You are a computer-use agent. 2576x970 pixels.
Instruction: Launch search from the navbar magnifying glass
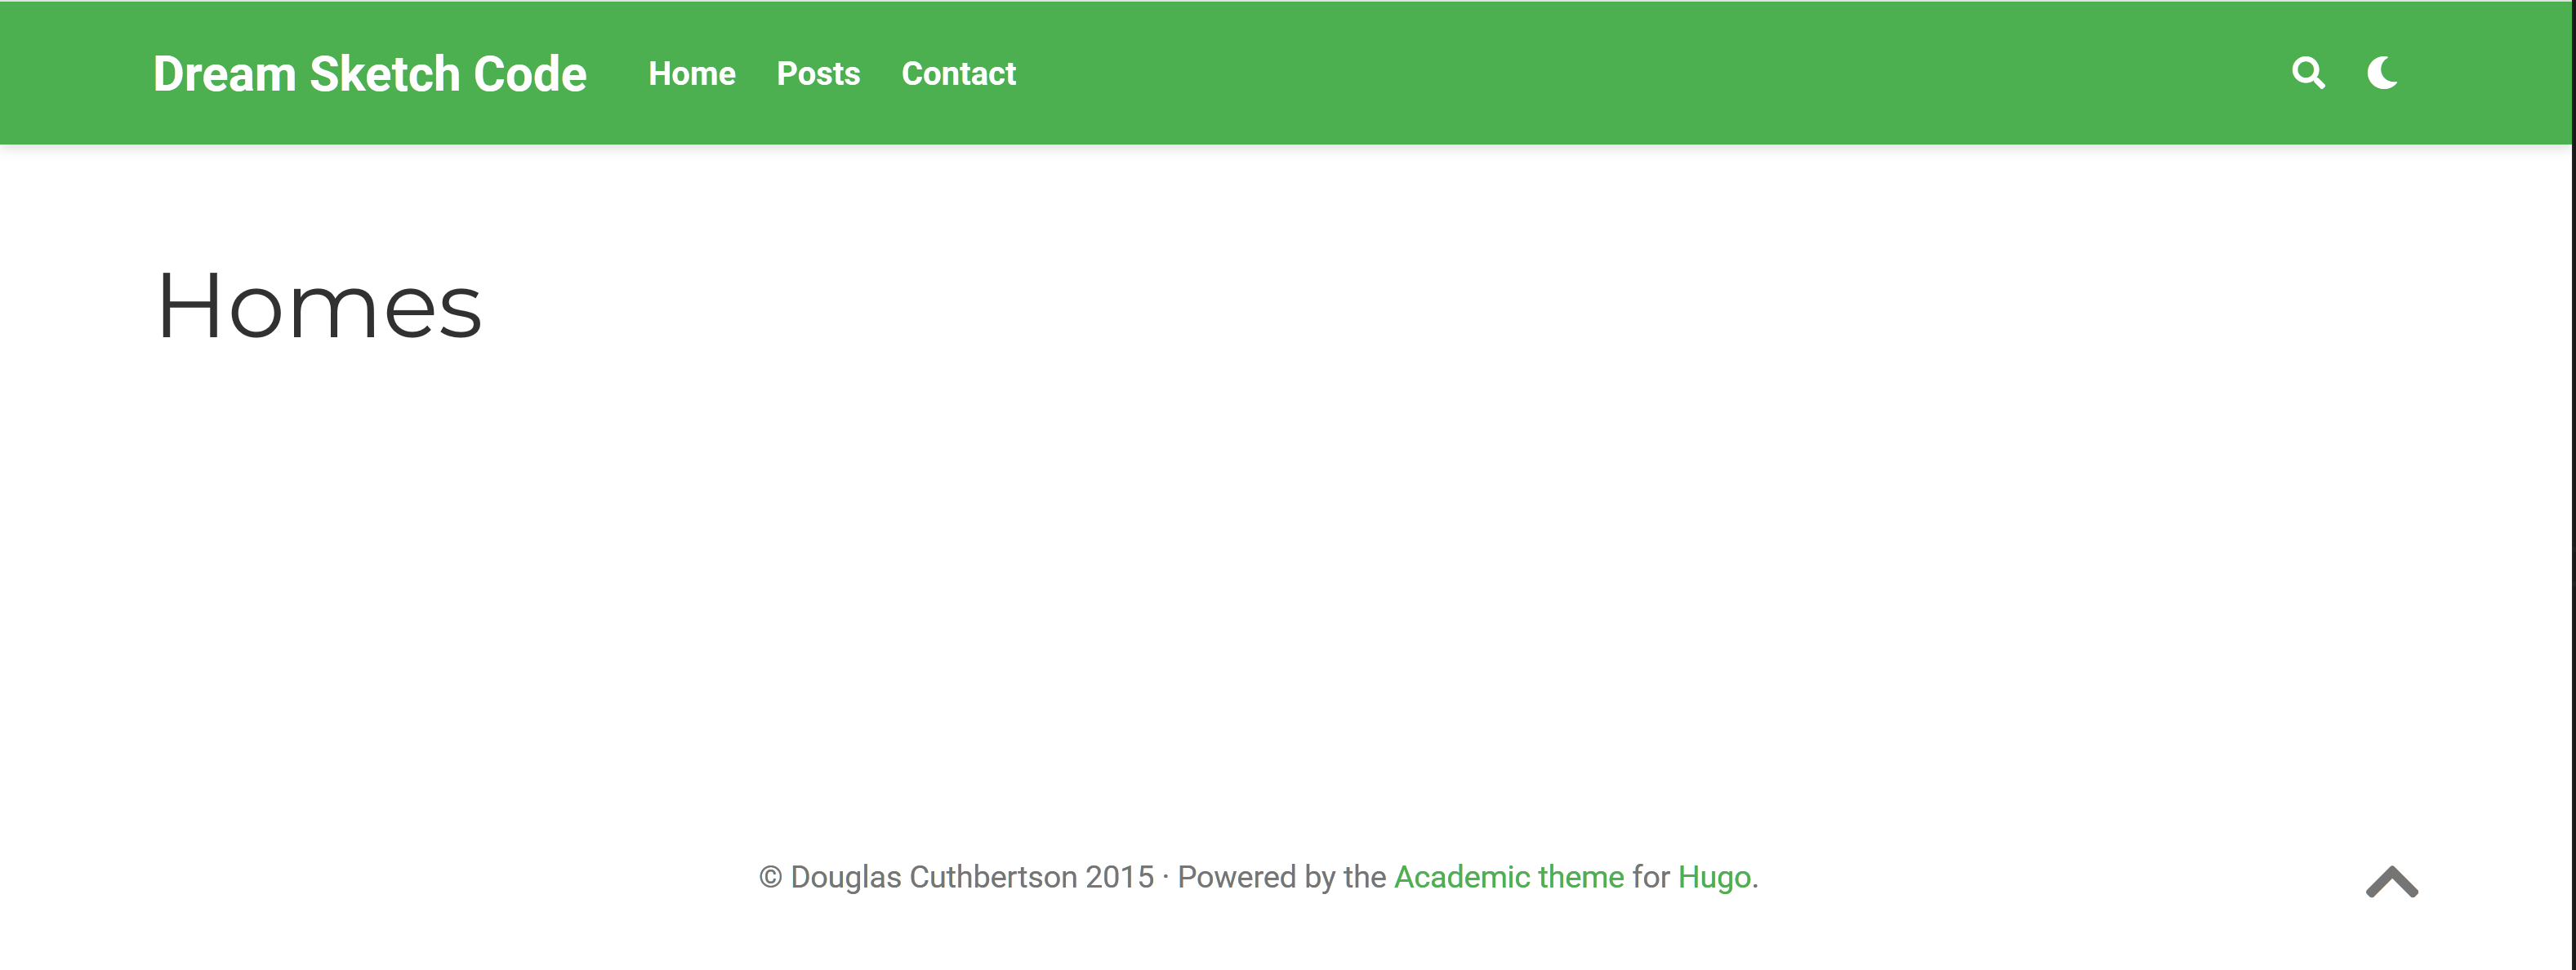point(2308,73)
